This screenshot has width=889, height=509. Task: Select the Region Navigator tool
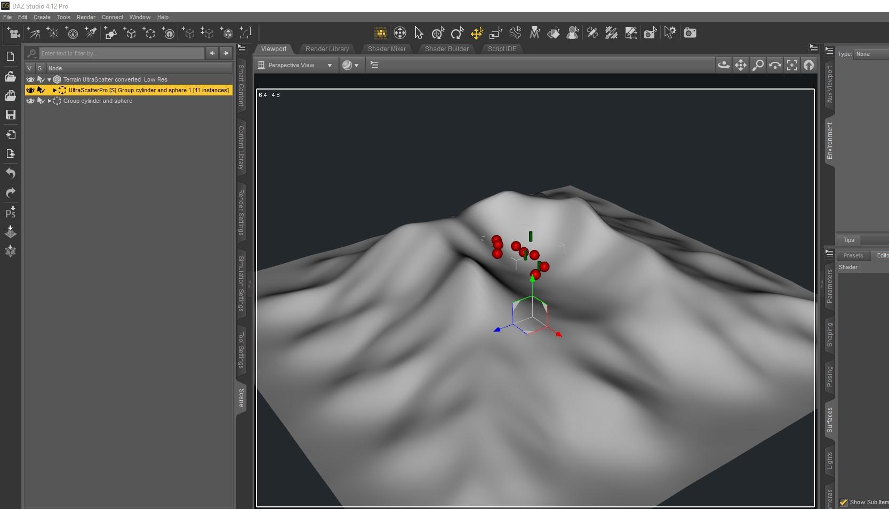tap(573, 33)
